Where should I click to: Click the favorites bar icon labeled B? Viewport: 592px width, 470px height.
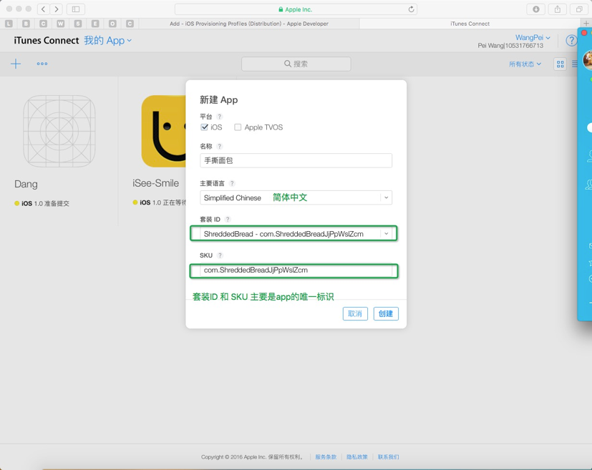pos(26,24)
